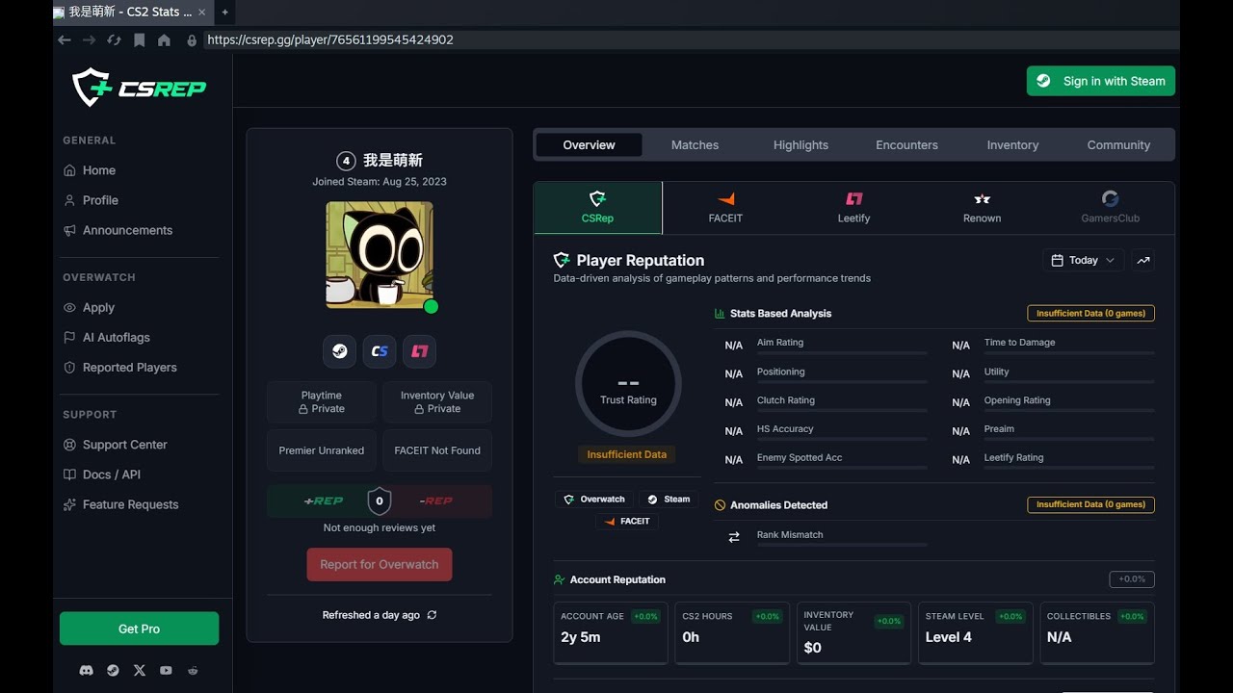Open Home in the sidebar
This screenshot has height=693, width=1233.
pos(90,170)
